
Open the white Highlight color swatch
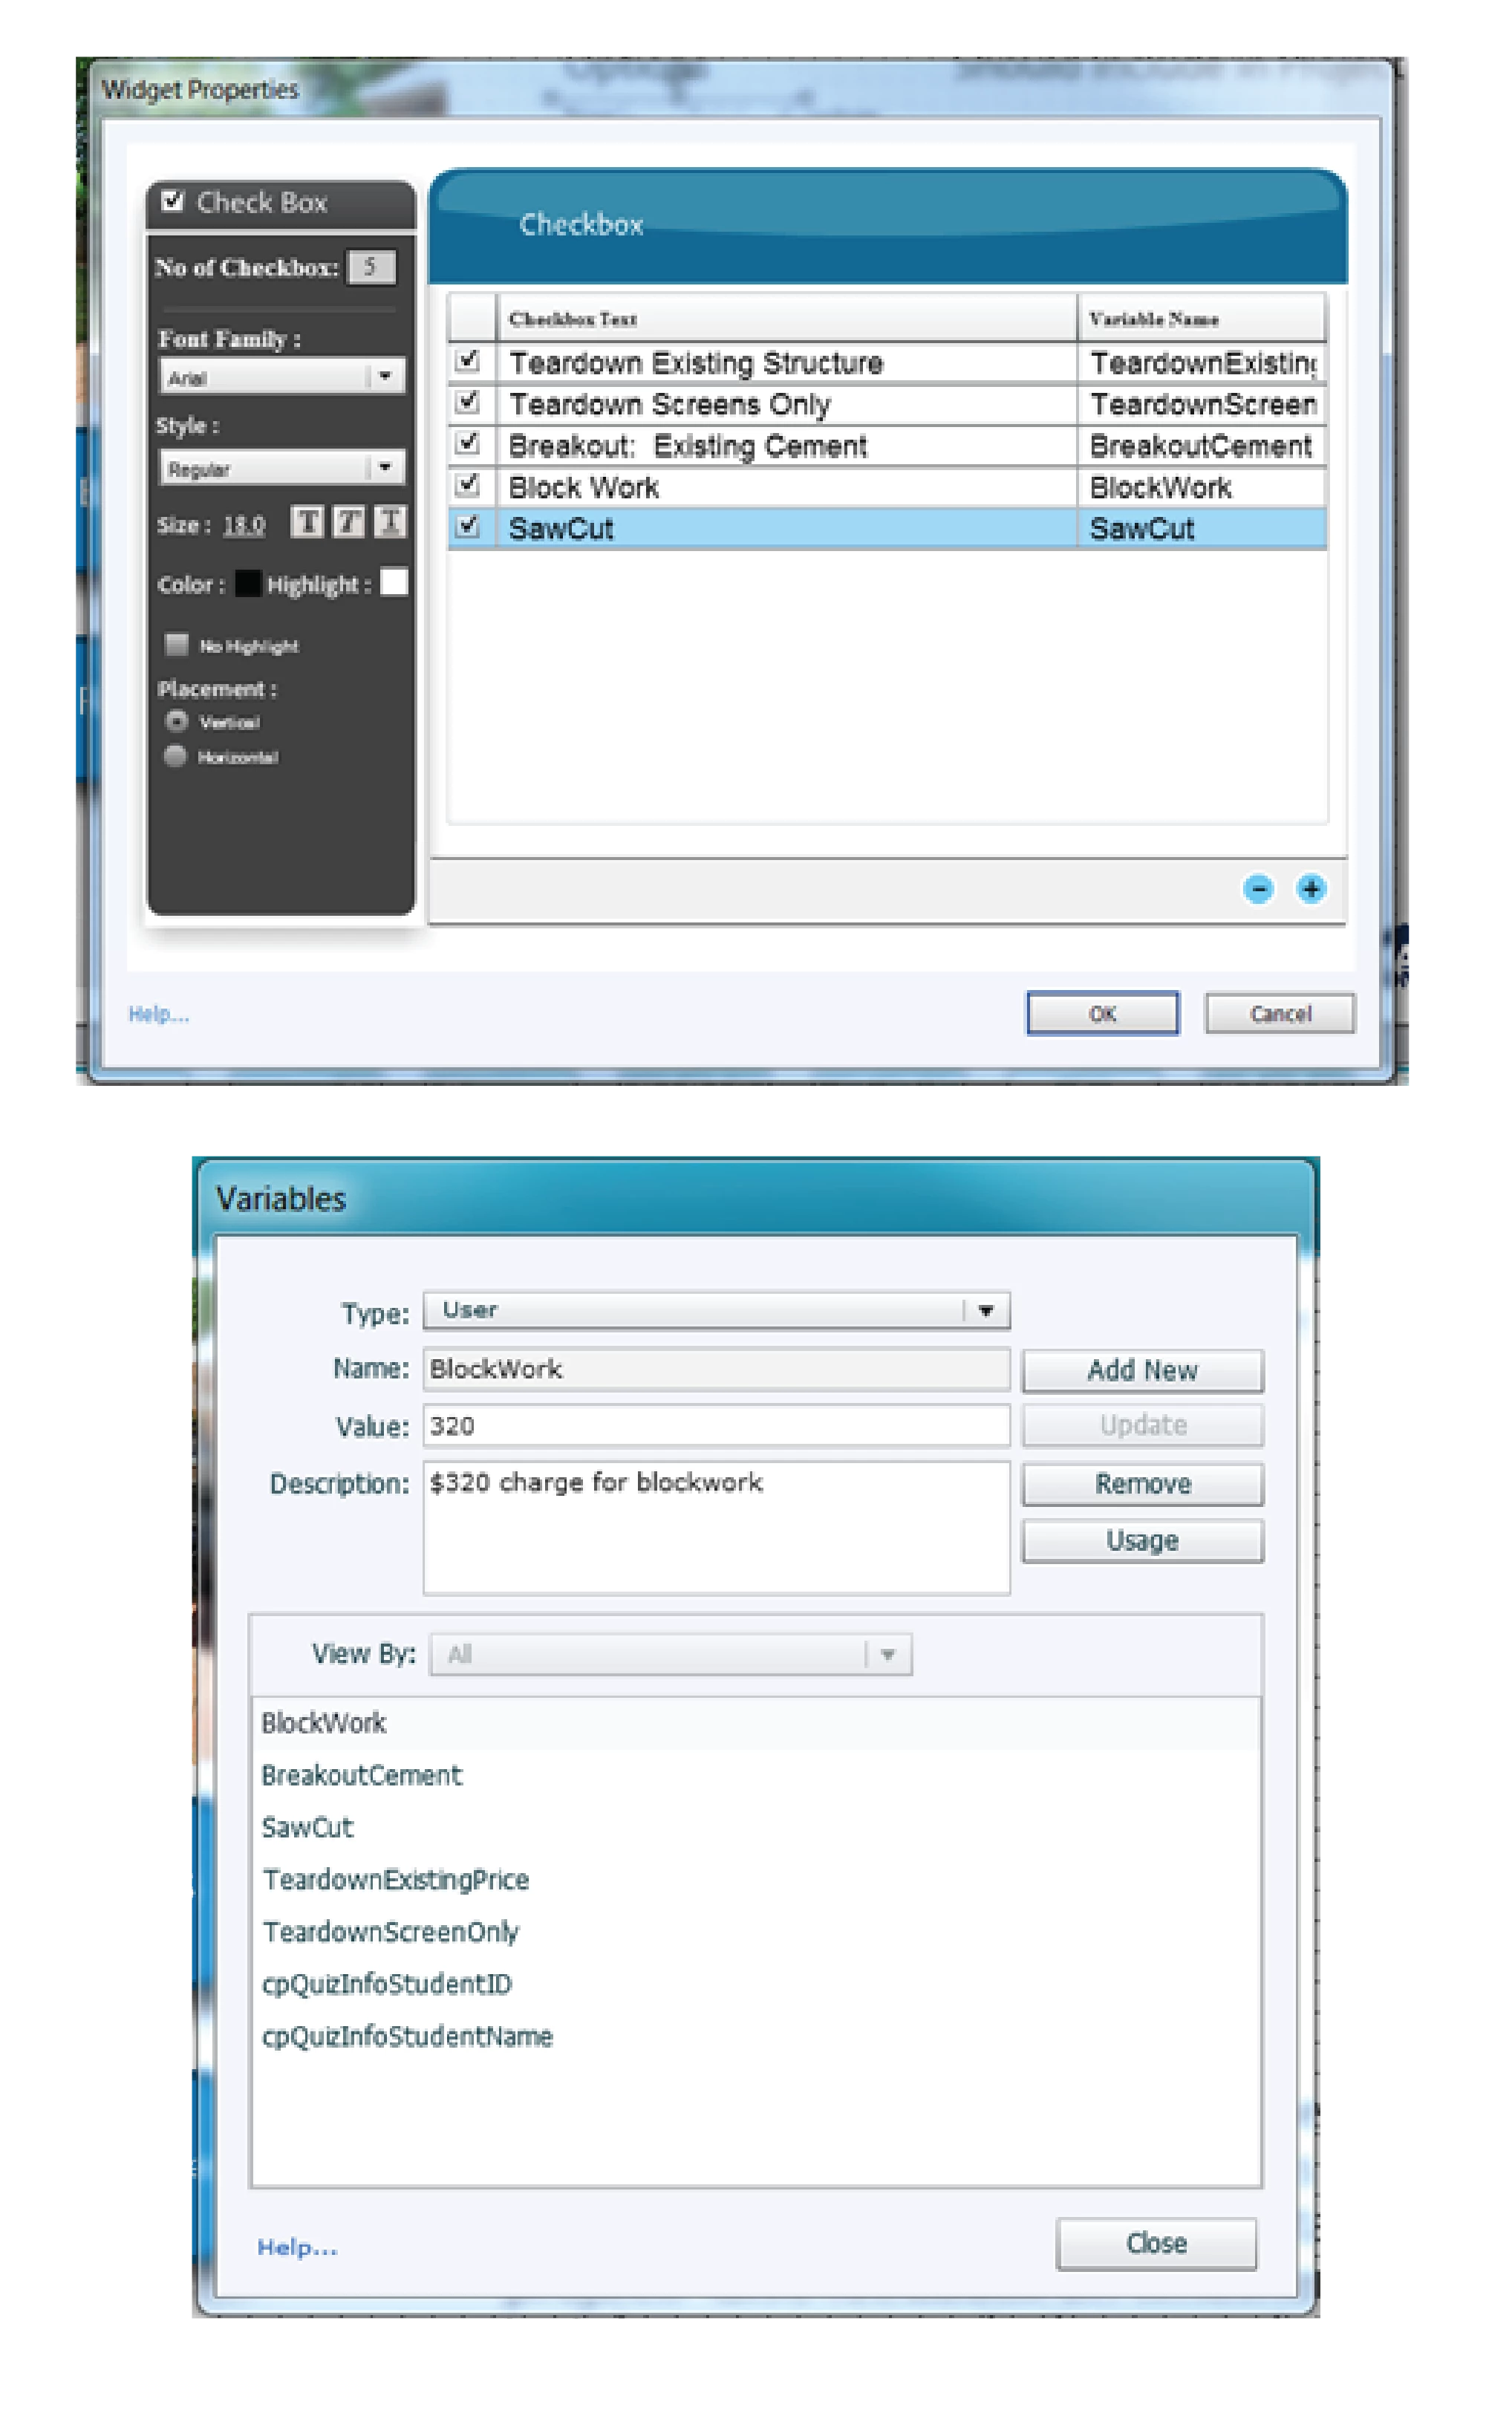click(x=394, y=582)
